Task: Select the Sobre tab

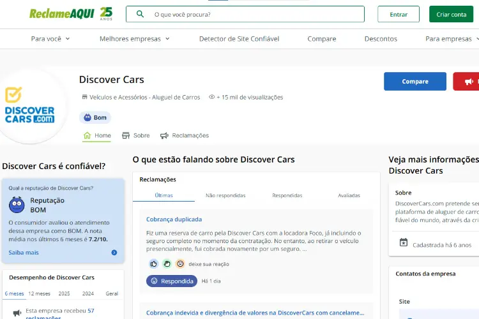Action: point(135,135)
